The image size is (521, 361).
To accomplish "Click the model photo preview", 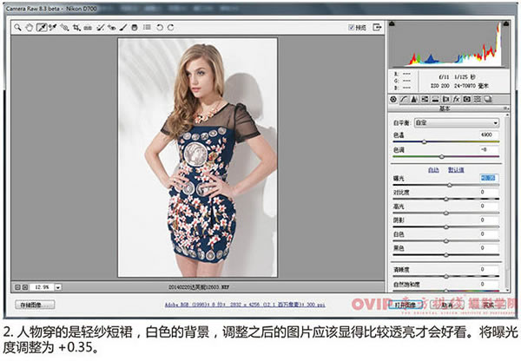I will click(198, 157).
